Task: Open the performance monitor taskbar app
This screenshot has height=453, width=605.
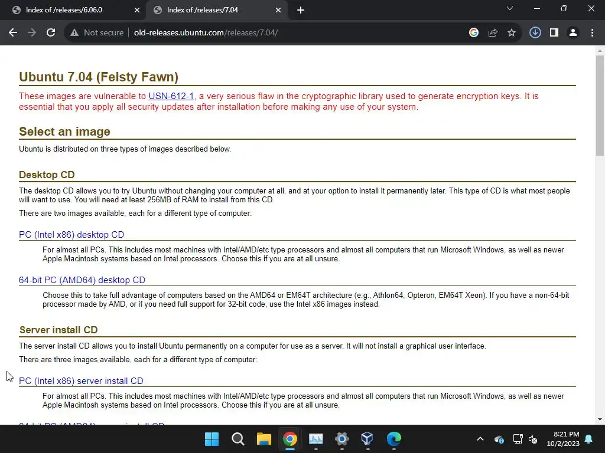Action: (x=315, y=439)
